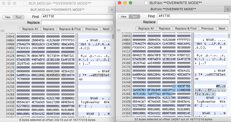Click the document icon in BUP.bin title bar
This screenshot has height=122, width=231.
tap(146, 3)
